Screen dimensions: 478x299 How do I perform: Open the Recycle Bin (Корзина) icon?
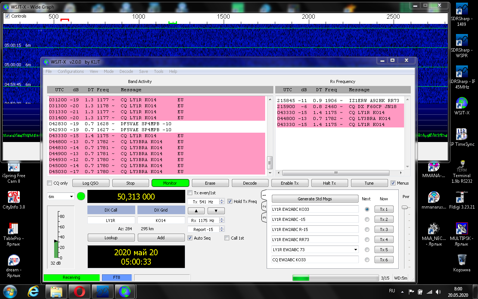(x=462, y=259)
